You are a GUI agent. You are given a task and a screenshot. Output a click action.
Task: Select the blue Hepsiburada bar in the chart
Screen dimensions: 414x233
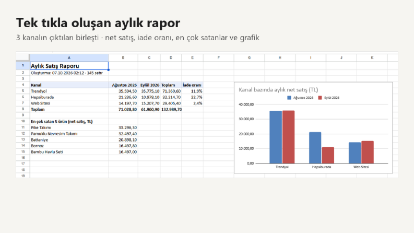click(315, 148)
